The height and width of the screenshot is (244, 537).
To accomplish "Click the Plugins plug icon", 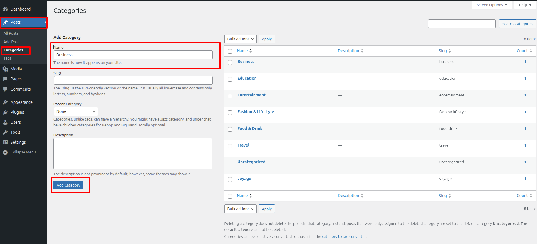I will 5,112.
